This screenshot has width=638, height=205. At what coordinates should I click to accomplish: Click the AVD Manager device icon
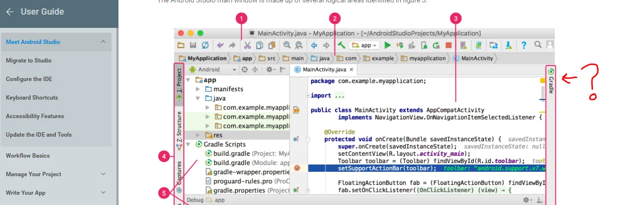(463, 45)
